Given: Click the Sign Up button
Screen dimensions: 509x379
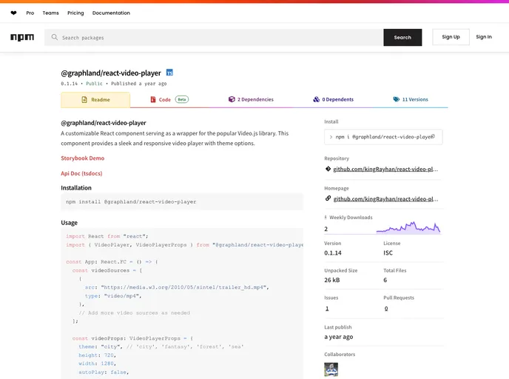Looking at the screenshot, I should point(451,37).
